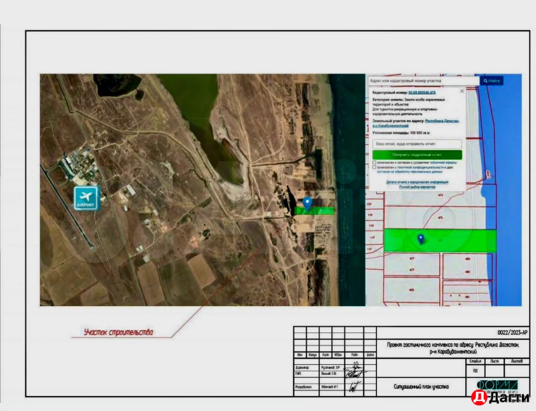Click the blue pin on the cadastral map

click(420, 239)
